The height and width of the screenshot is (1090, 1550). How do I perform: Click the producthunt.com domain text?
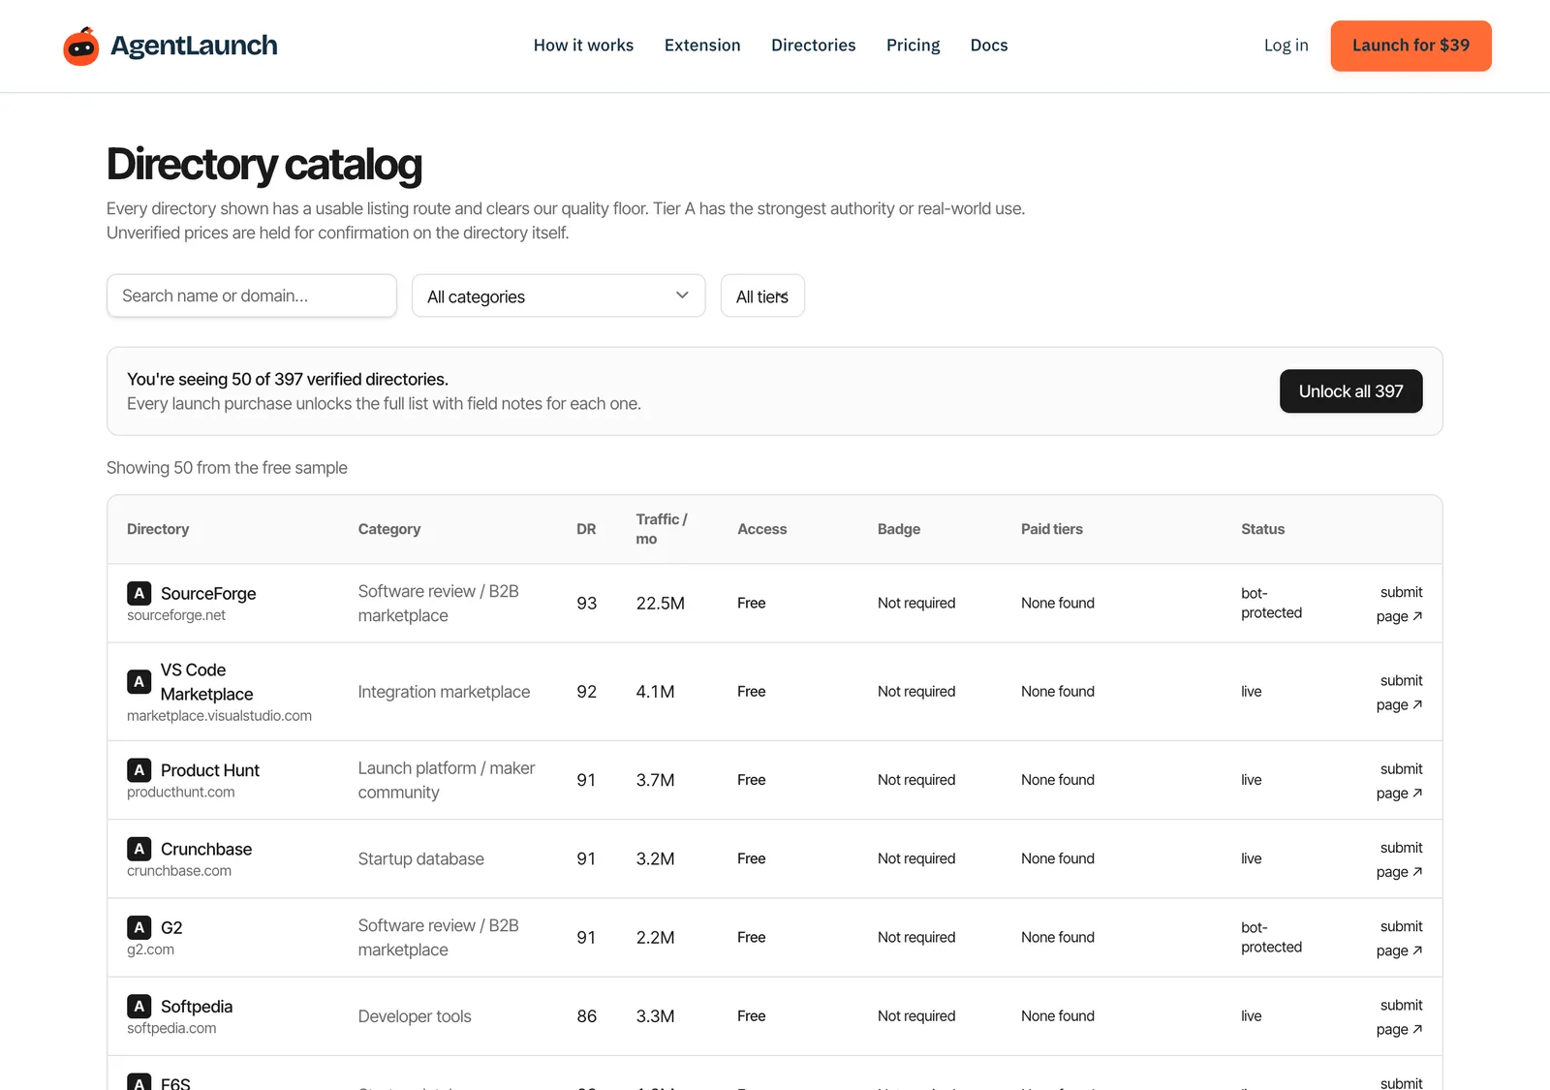[181, 793]
